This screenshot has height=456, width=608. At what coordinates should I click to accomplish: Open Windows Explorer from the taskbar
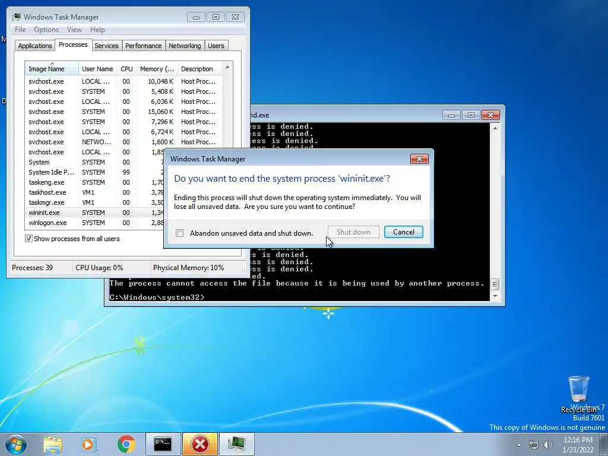click(x=53, y=444)
